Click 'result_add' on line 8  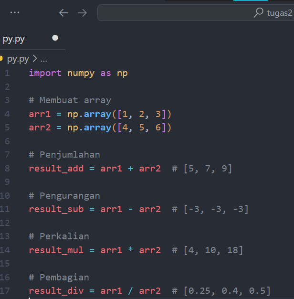56,169
